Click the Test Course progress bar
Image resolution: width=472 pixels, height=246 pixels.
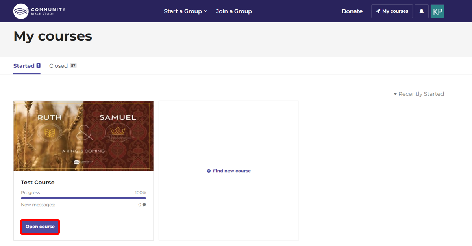point(83,198)
